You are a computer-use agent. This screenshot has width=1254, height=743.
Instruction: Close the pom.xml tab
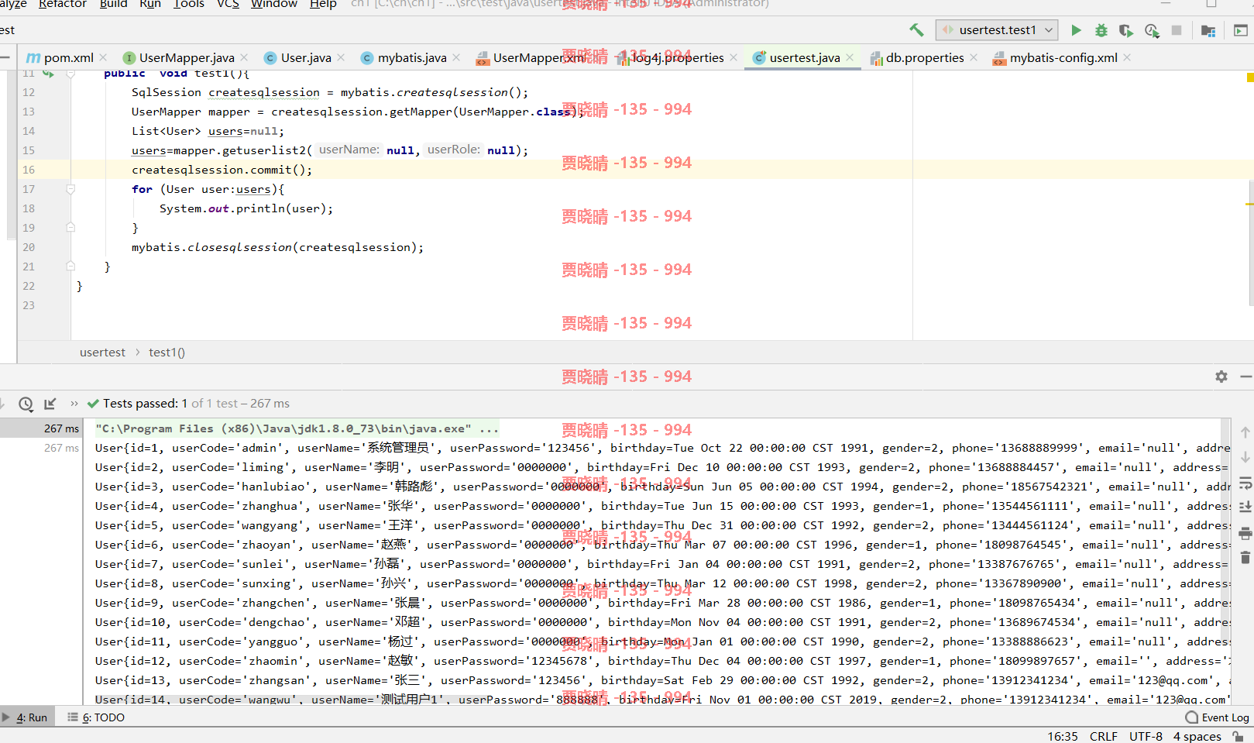click(x=104, y=57)
